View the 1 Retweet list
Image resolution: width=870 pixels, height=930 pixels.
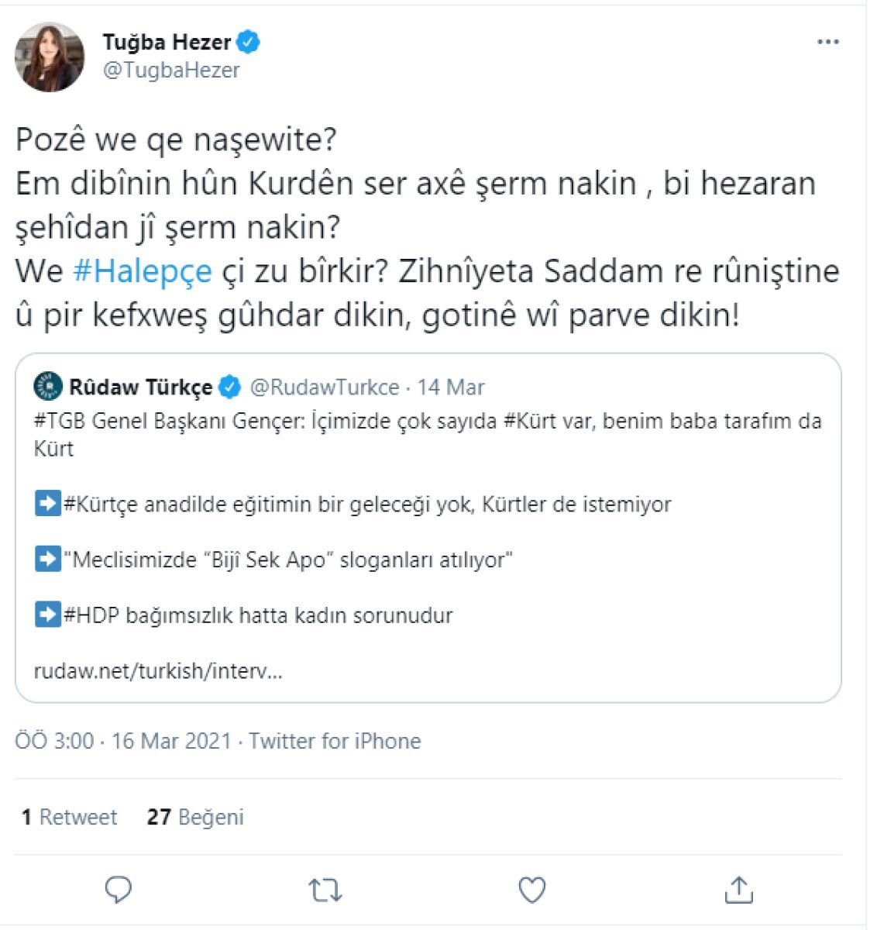pos(70,817)
